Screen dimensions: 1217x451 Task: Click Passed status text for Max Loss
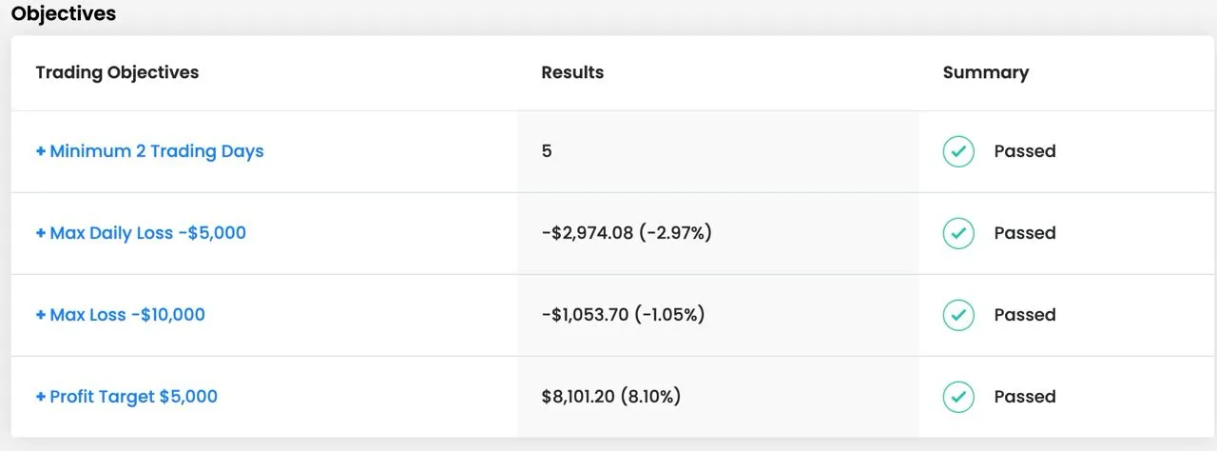coord(1025,315)
